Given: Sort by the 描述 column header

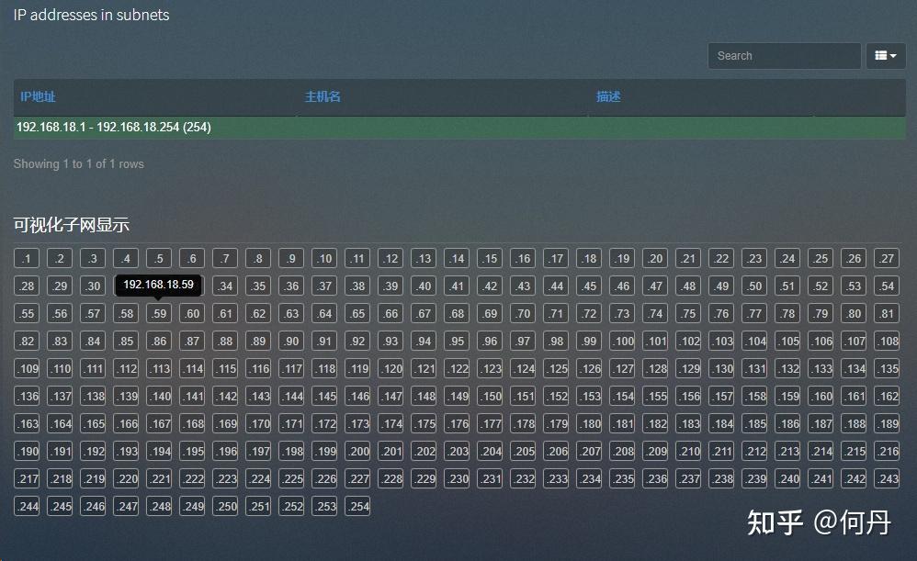Looking at the screenshot, I should 607,96.
